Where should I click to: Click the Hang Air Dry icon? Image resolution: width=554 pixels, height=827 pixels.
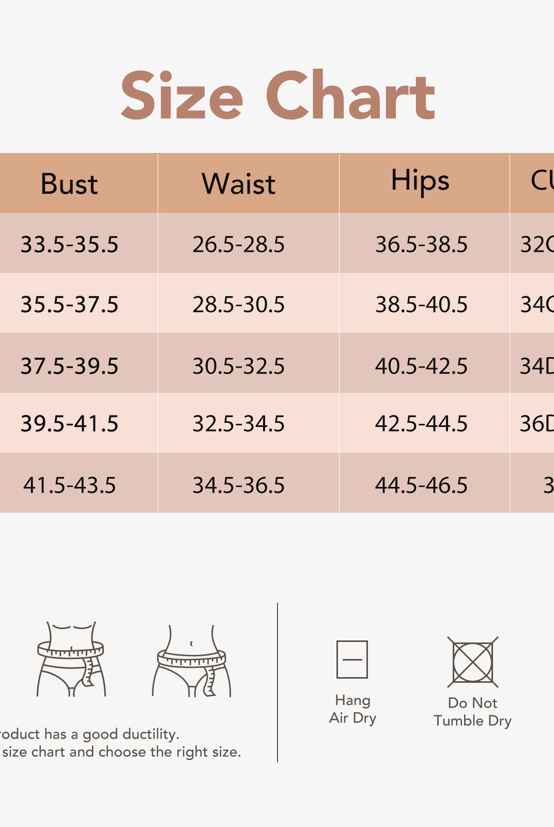tap(352, 659)
